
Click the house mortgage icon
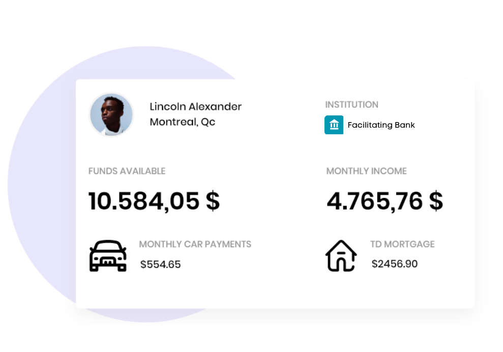pyautogui.click(x=341, y=256)
